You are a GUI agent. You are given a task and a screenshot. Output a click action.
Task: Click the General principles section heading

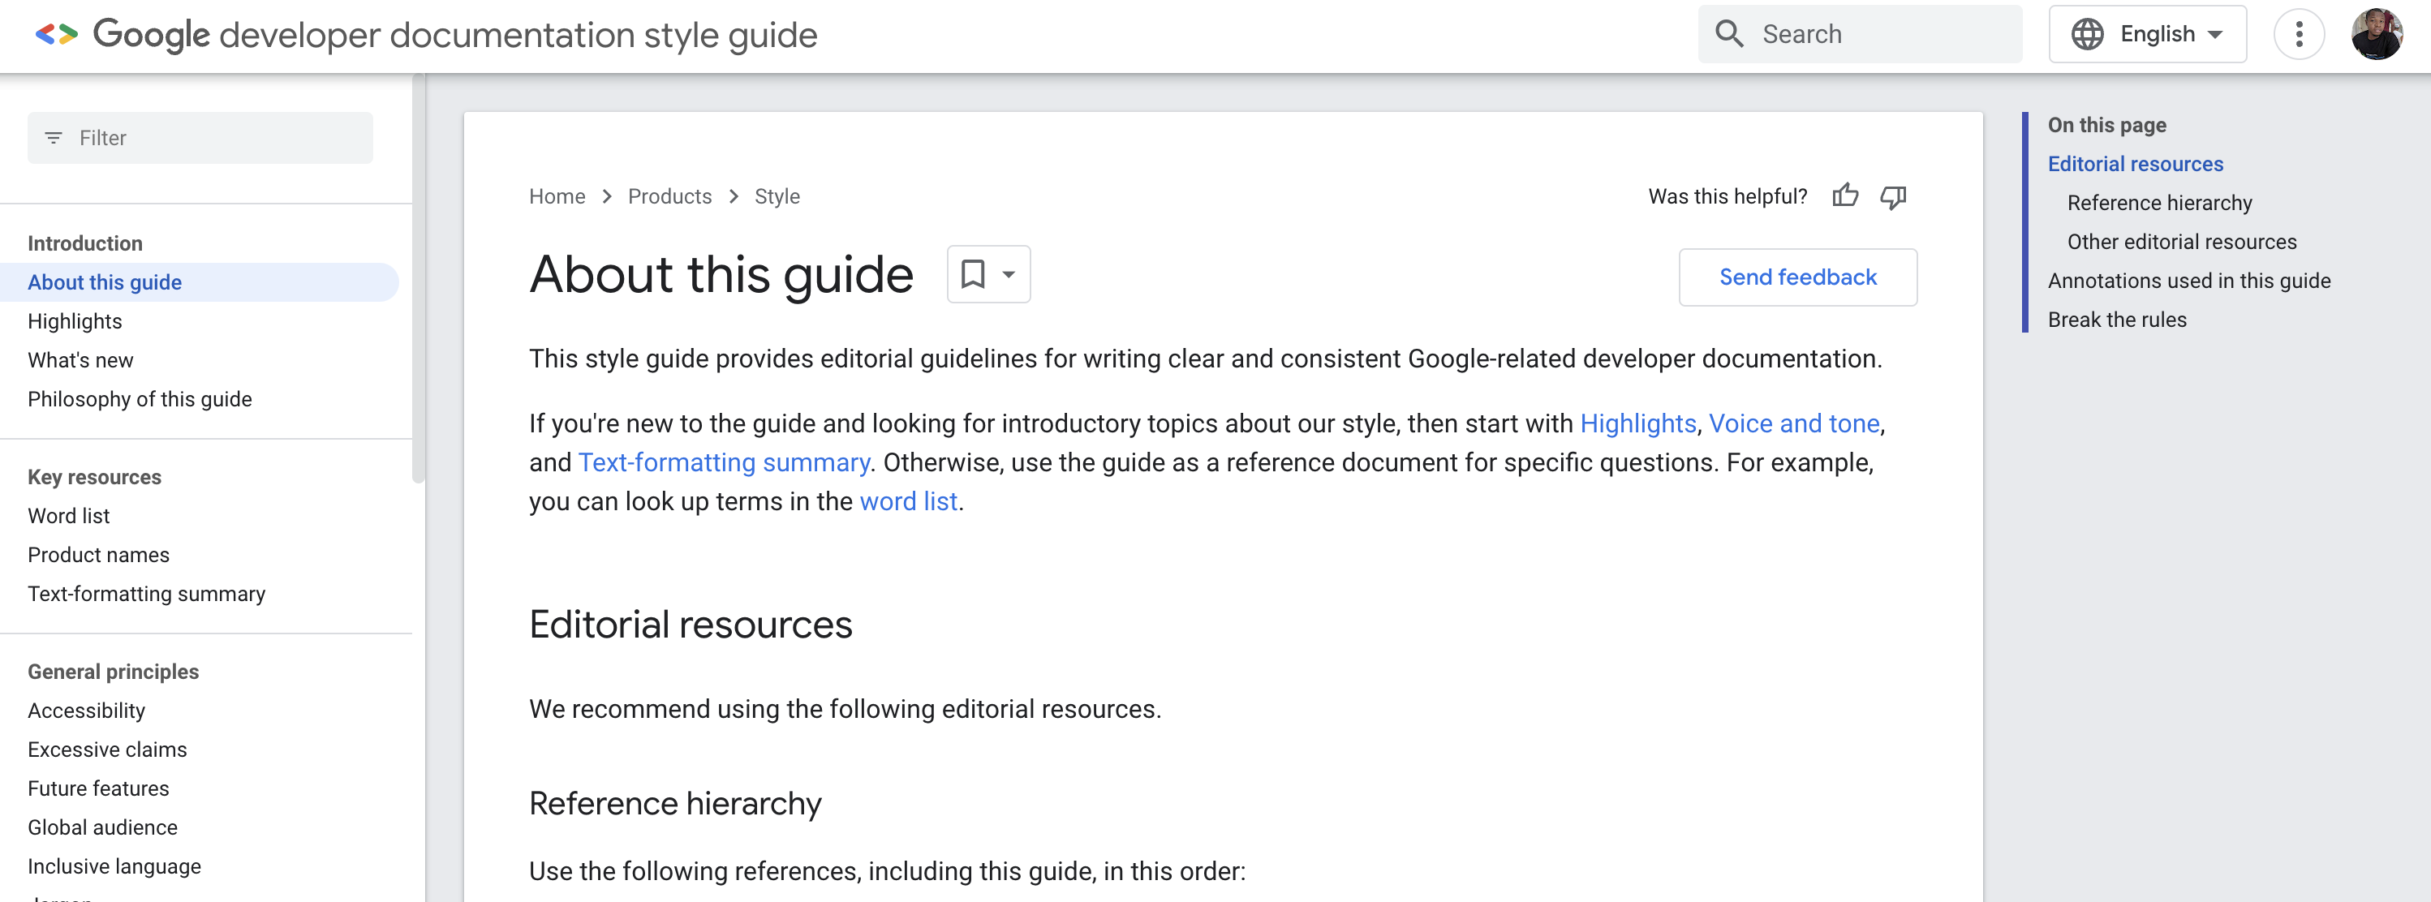tap(114, 672)
